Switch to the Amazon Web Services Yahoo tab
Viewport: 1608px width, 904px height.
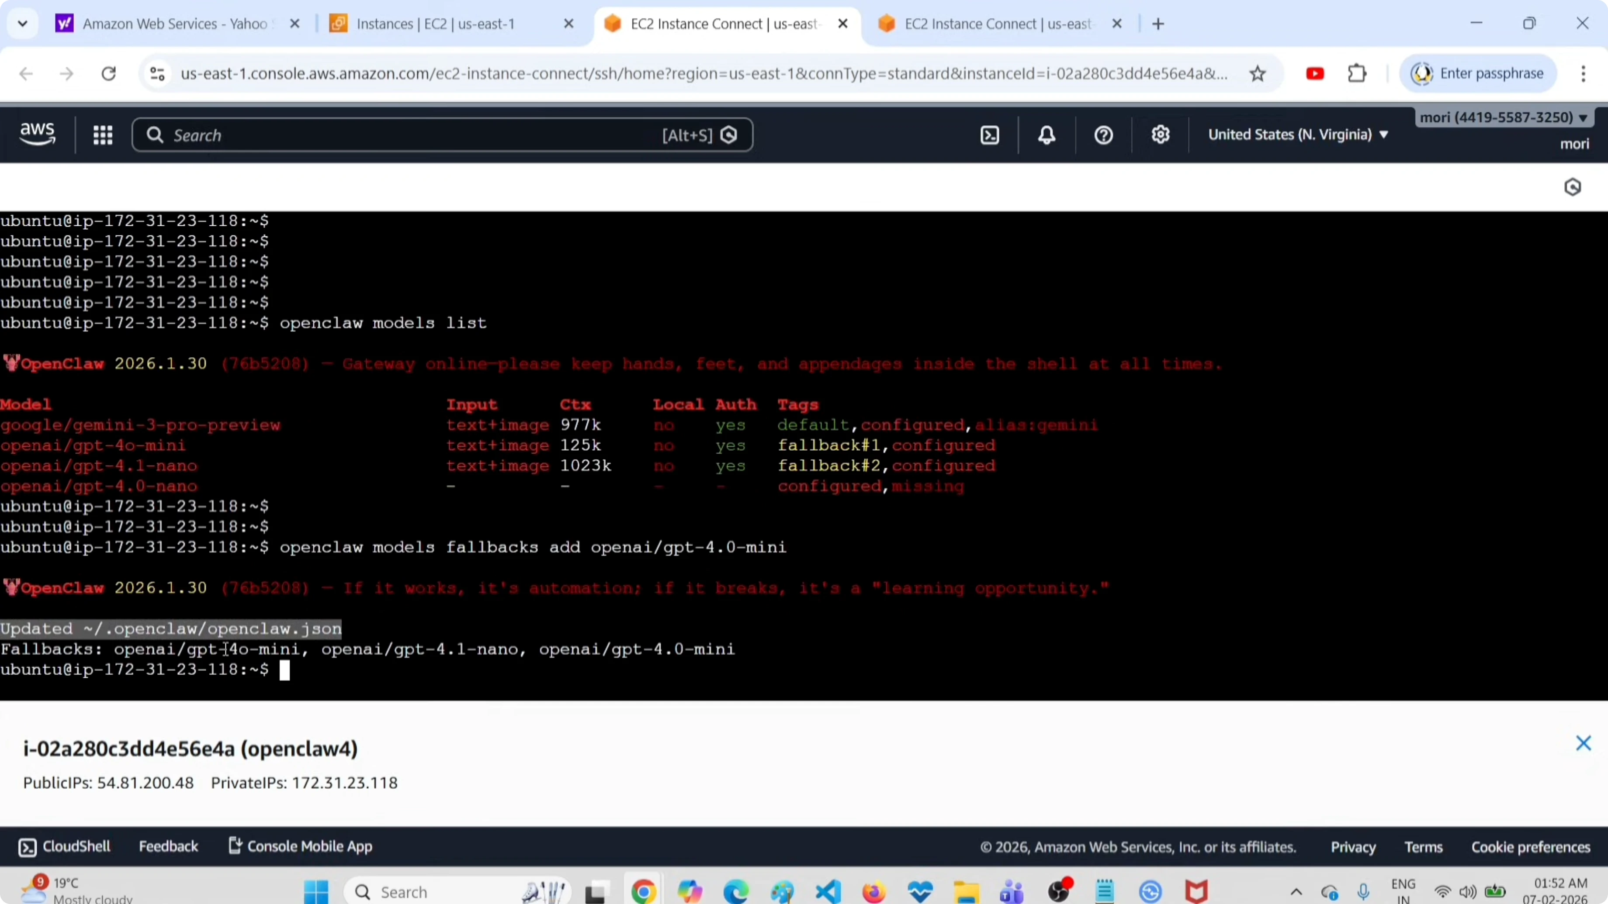(175, 24)
